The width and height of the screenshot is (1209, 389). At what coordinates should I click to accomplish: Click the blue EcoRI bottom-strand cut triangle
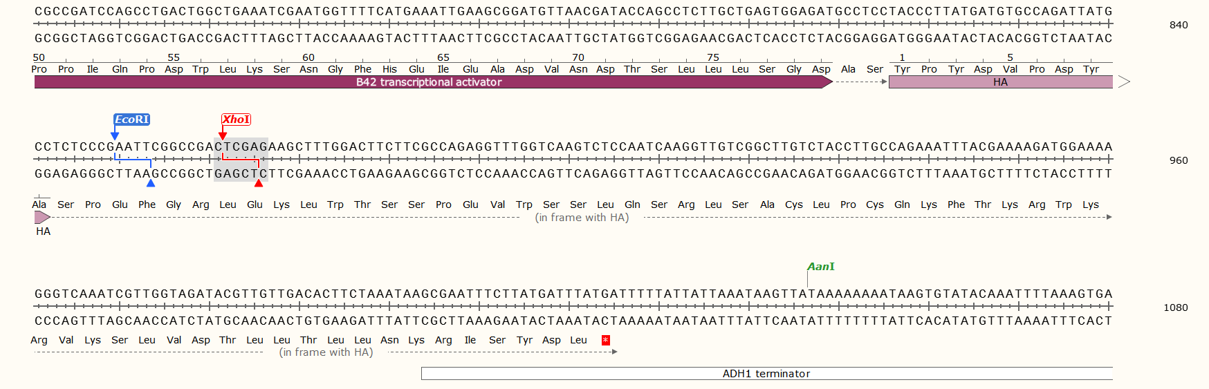pos(151,183)
